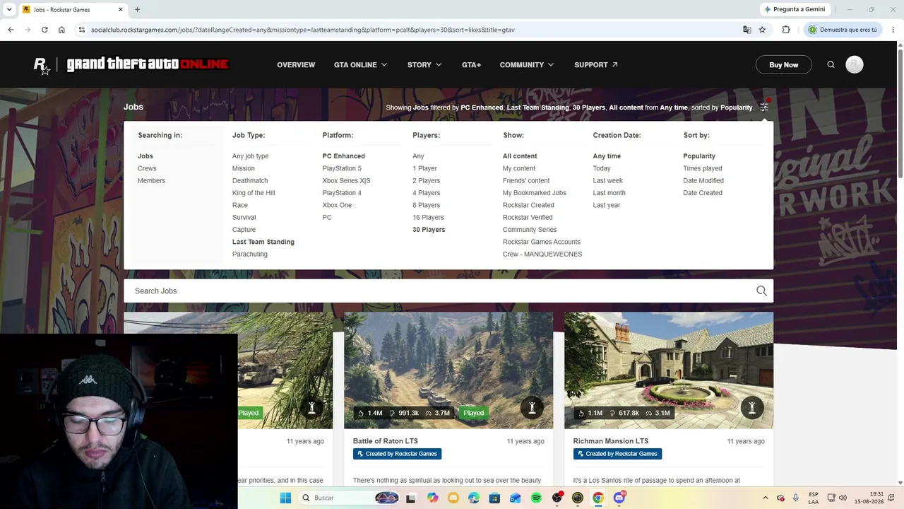
Task: Show only Rockstar Verified jobs
Action: click(x=528, y=217)
